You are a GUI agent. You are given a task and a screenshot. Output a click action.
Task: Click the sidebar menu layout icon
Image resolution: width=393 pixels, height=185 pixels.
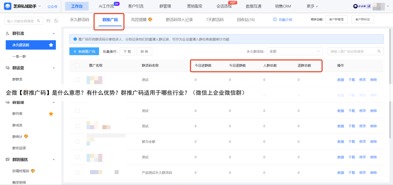tap(49, 21)
